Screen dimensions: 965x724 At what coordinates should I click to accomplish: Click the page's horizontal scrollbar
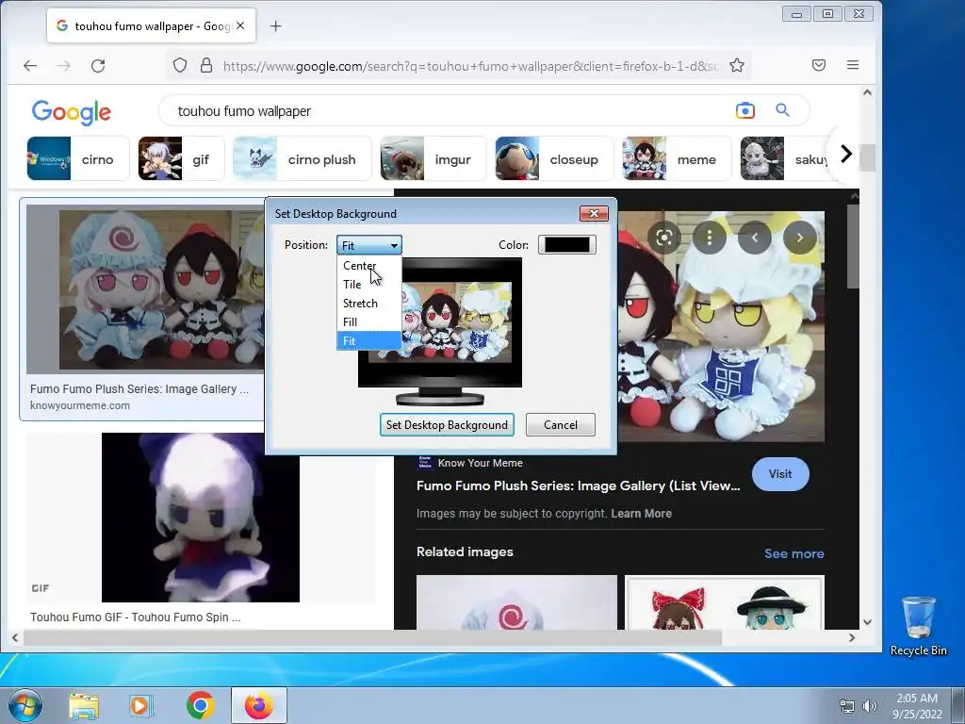pos(372,638)
